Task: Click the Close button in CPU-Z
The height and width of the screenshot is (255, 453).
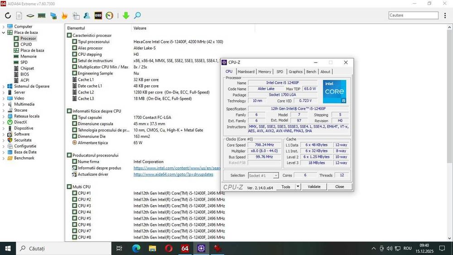Action: pyautogui.click(x=339, y=186)
